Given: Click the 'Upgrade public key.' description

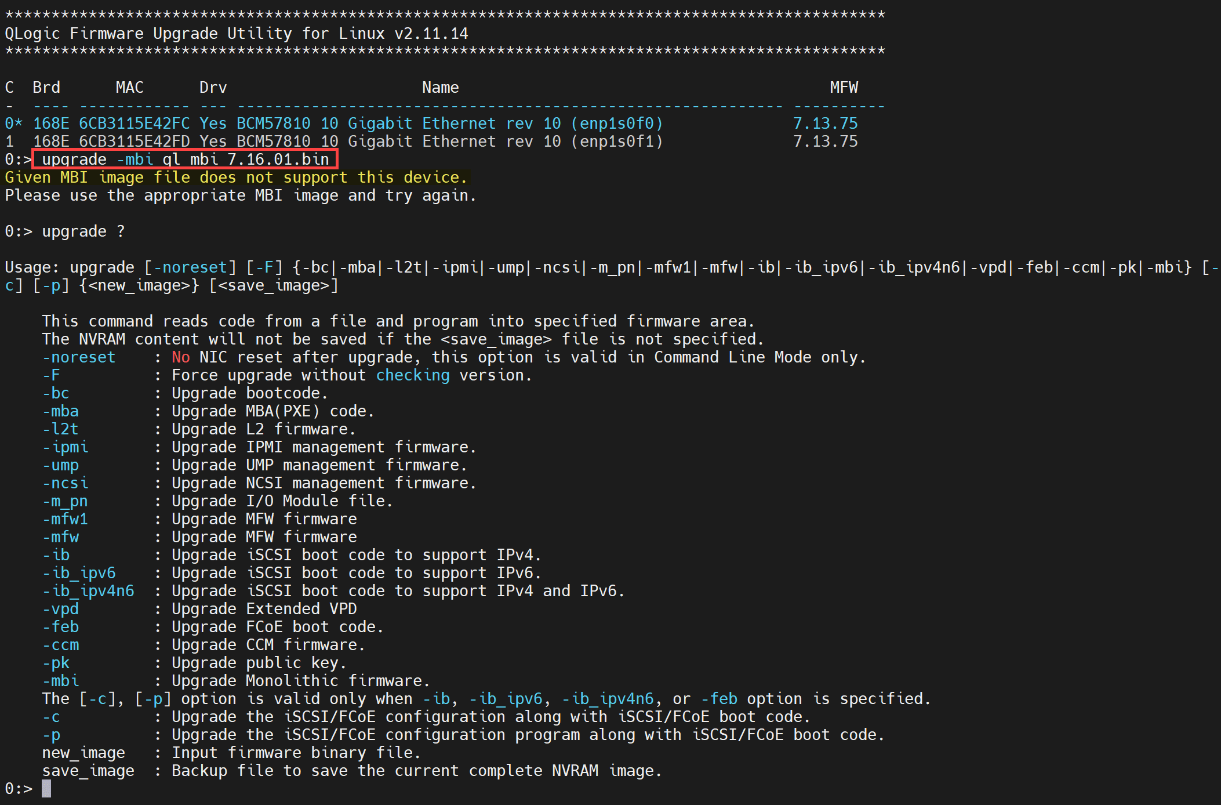Looking at the screenshot, I should [259, 663].
